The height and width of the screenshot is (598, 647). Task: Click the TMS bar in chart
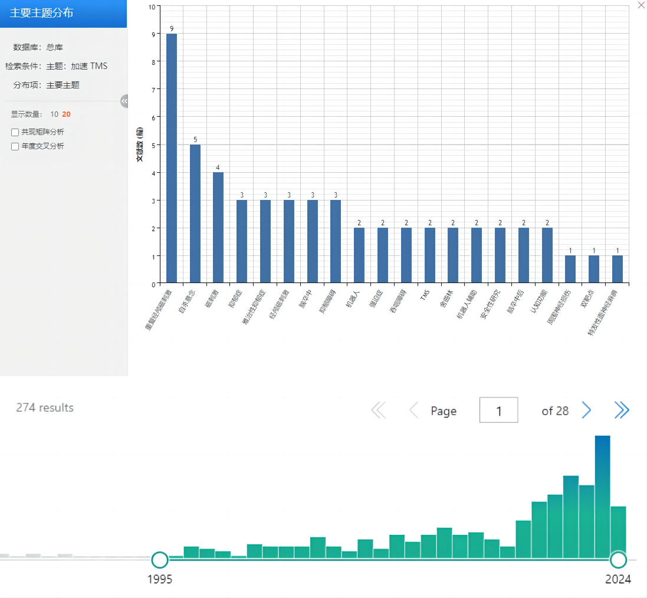[x=430, y=255]
